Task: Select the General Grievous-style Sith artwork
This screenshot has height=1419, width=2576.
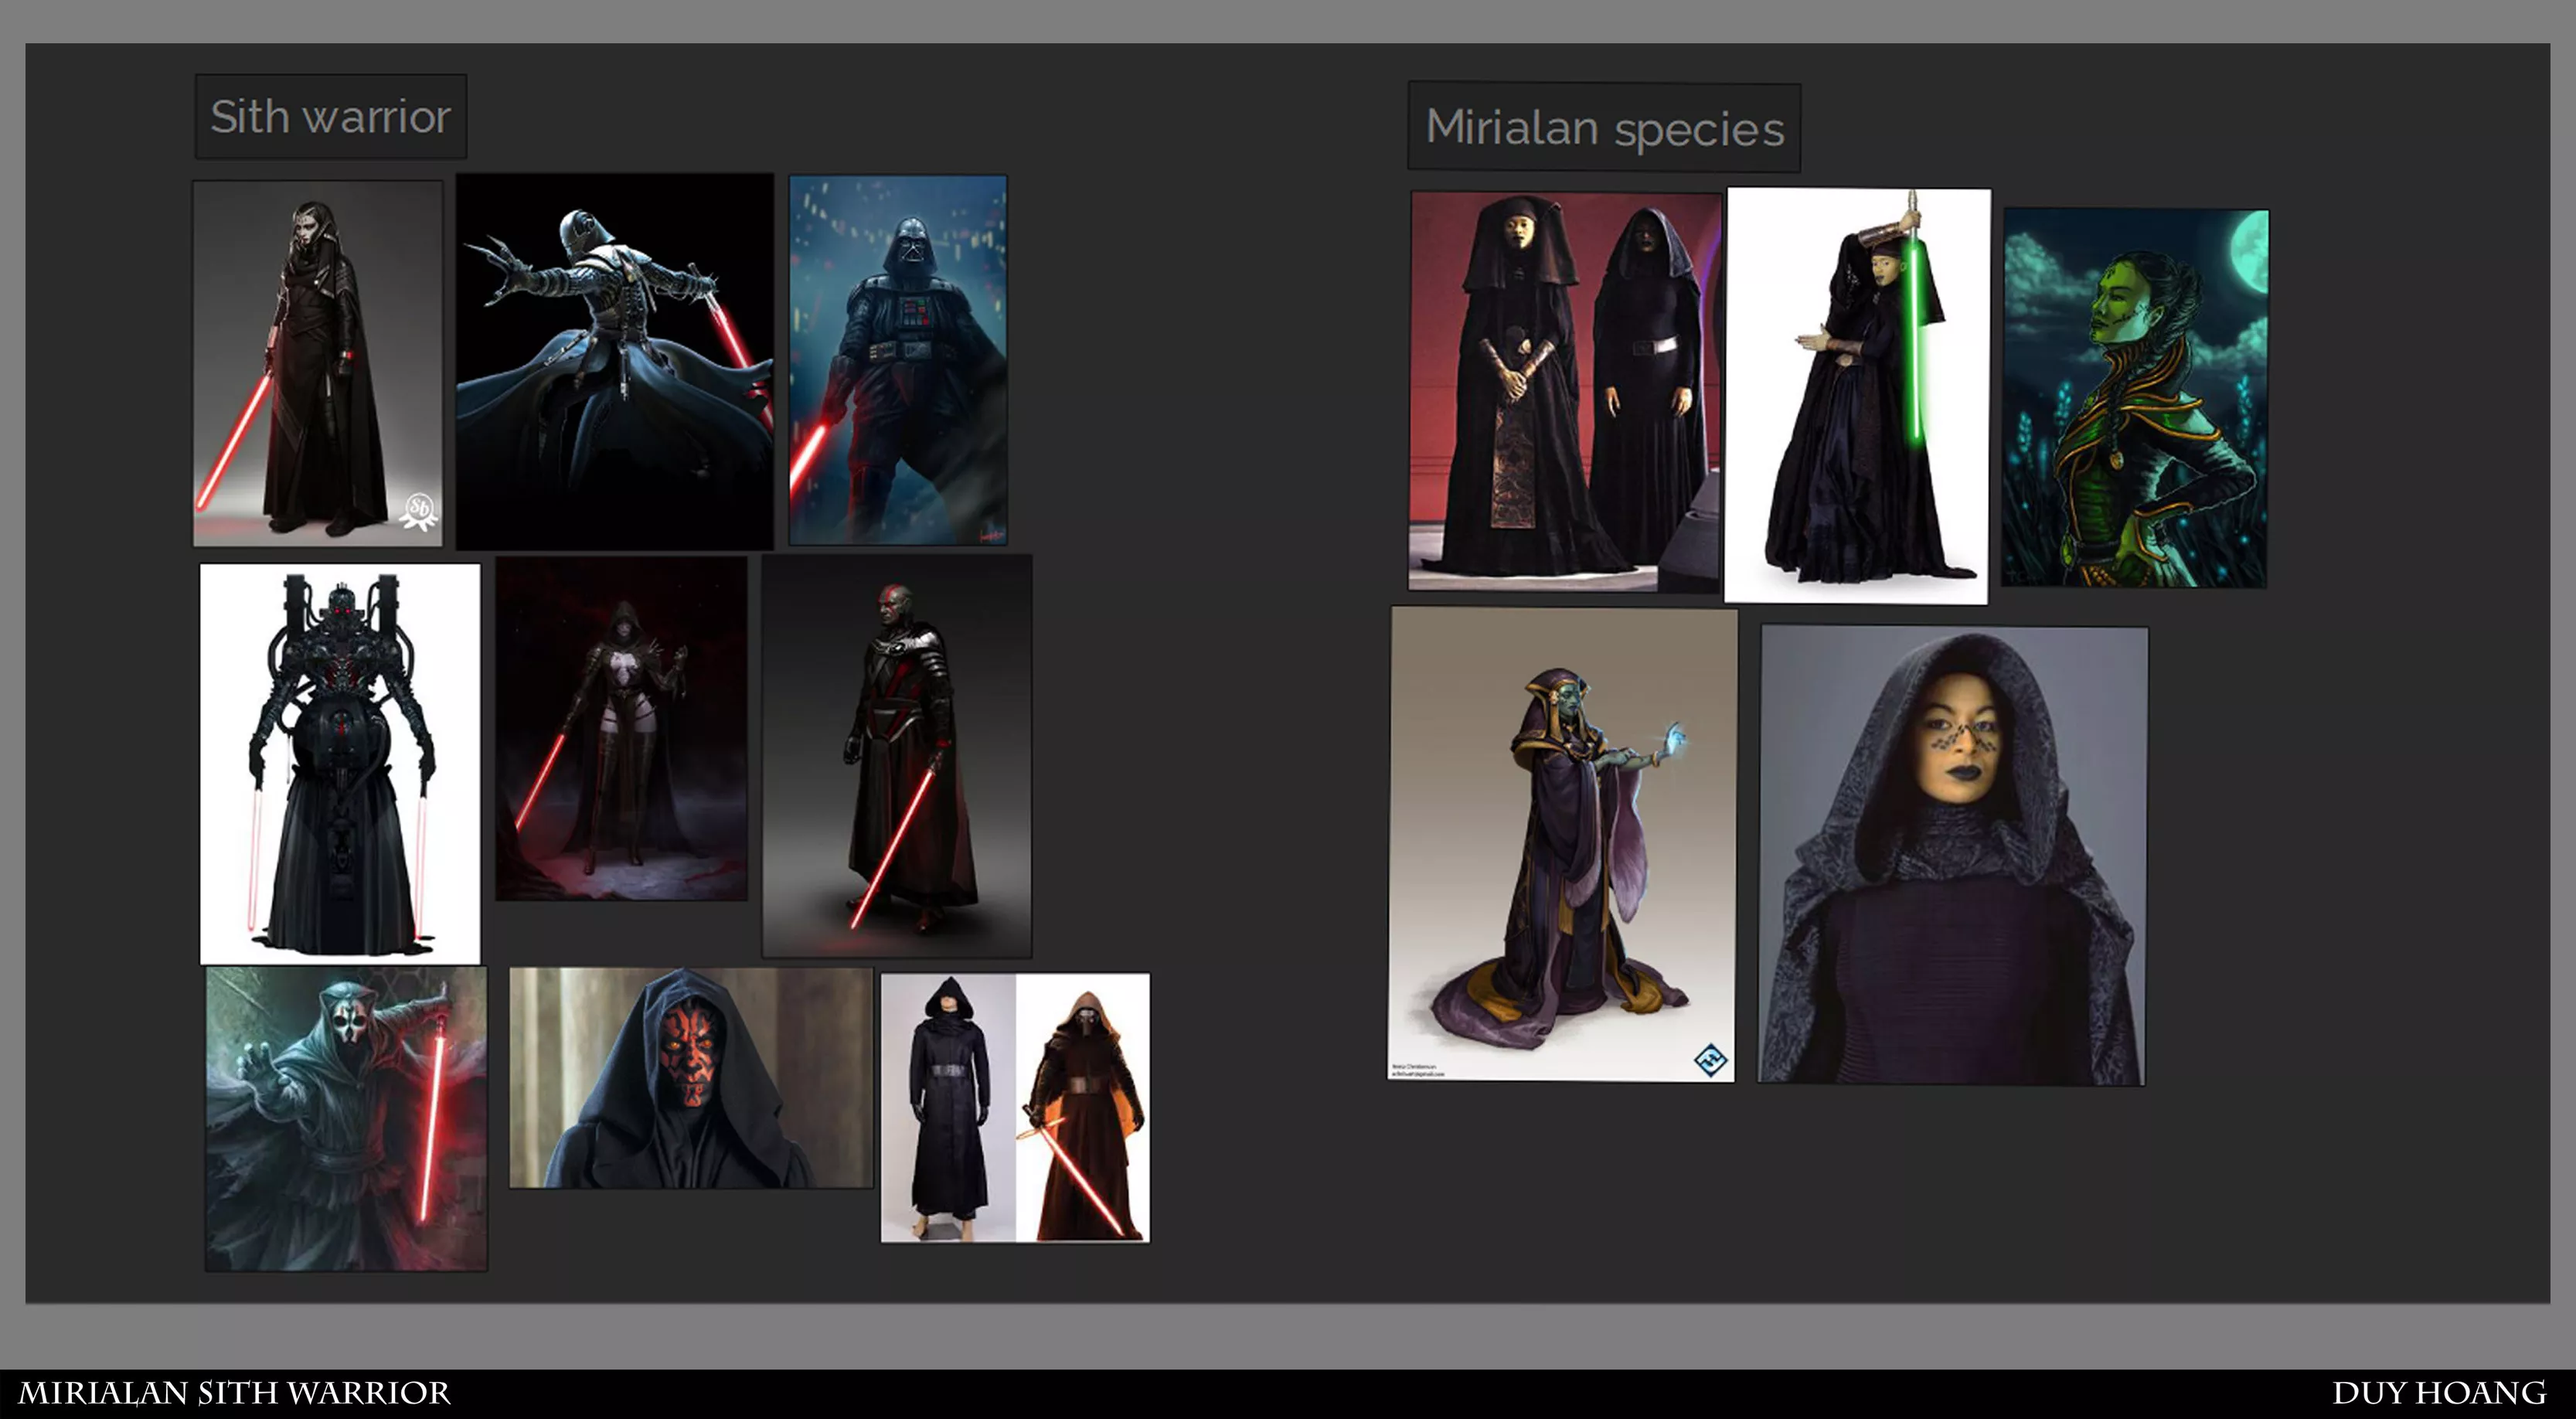Action: coord(614,361)
